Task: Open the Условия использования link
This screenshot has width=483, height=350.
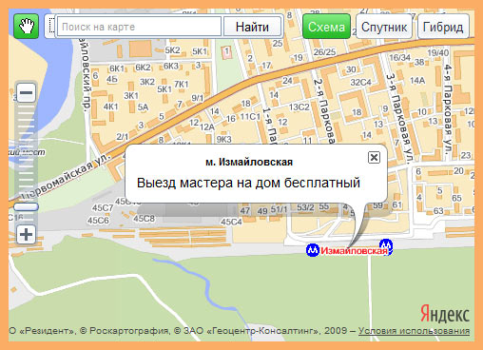Action: point(414,331)
